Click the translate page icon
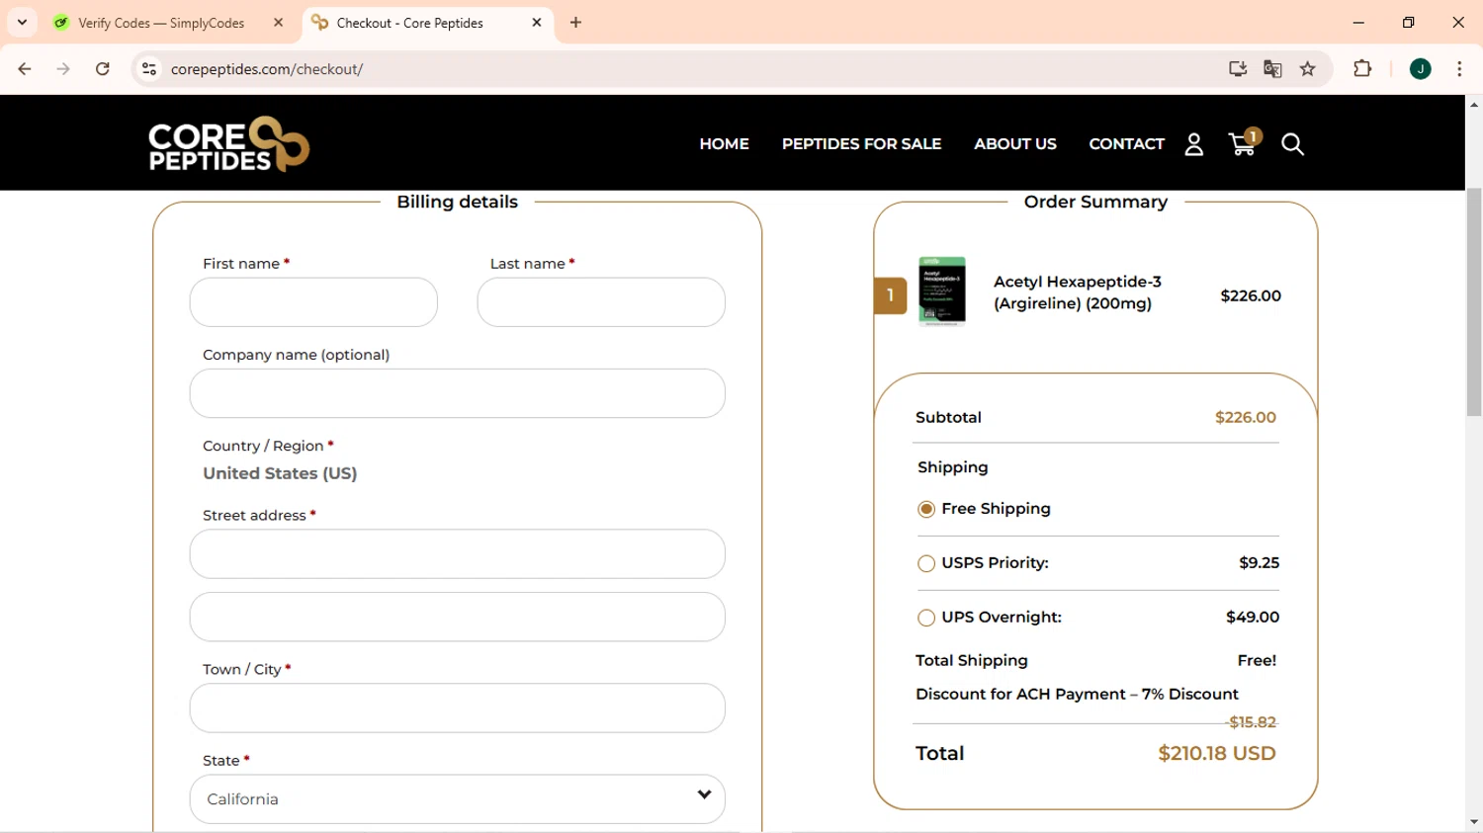Screen dimensions: 1483x833 point(1272,69)
